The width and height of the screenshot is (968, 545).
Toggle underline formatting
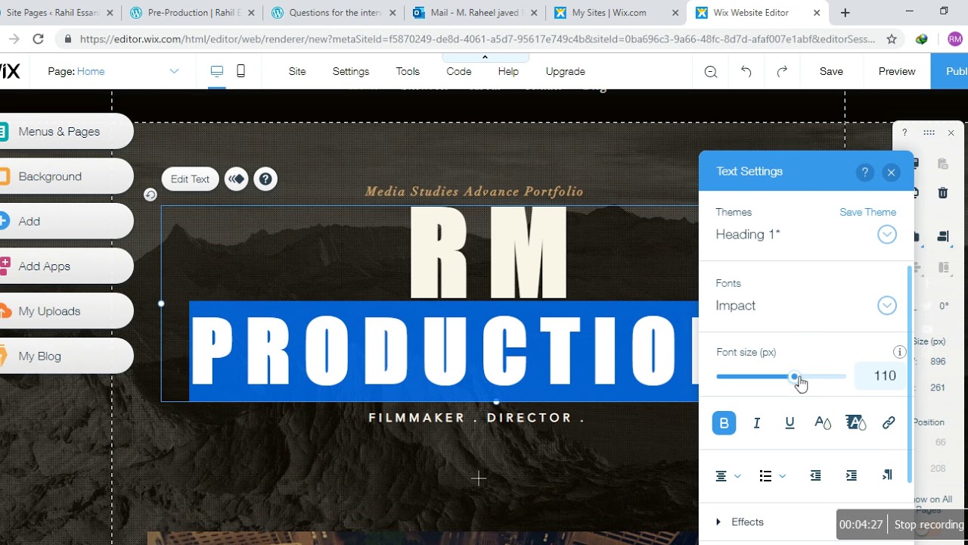[790, 423]
